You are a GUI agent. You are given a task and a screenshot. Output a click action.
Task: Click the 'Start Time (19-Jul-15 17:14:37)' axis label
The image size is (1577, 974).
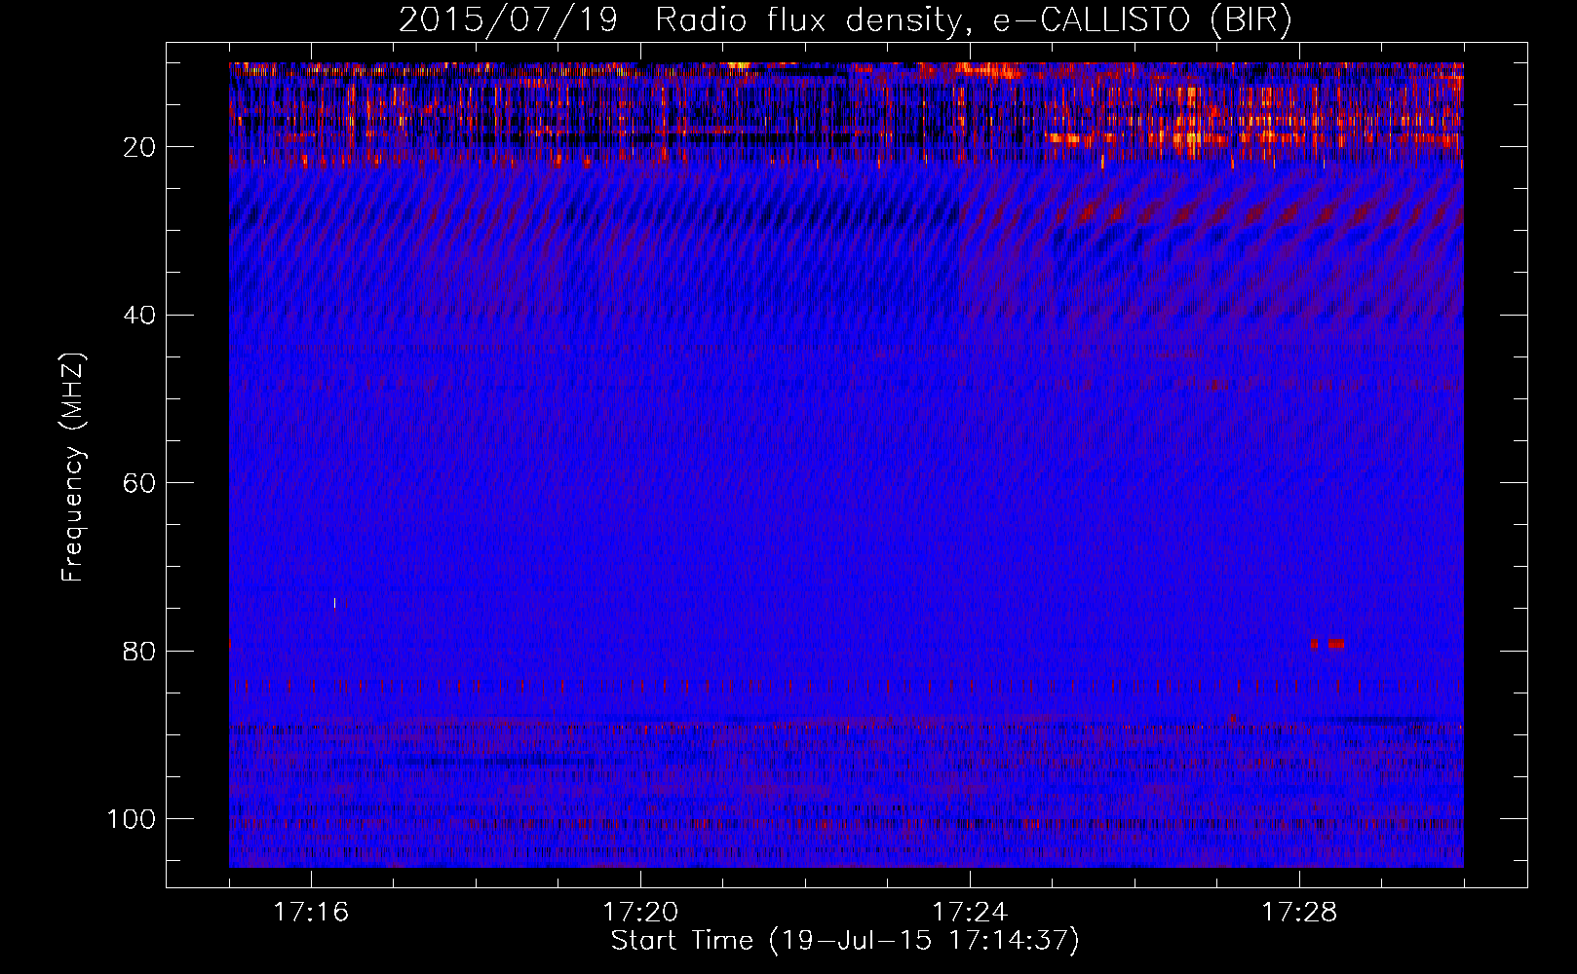coord(845,941)
